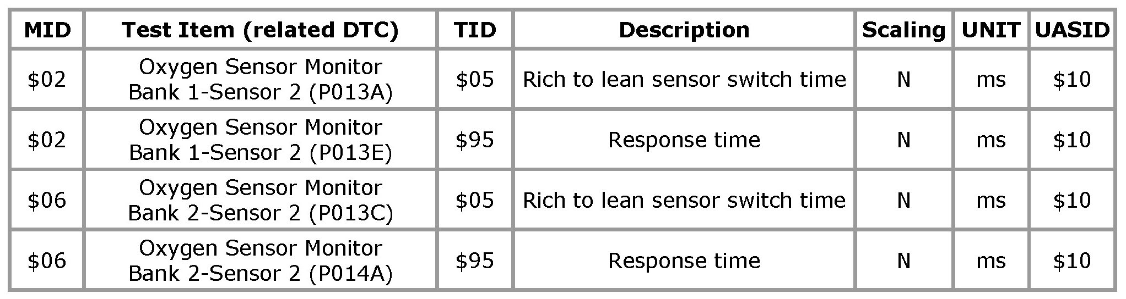Click the Description column header
The width and height of the screenshot is (1126, 299).
(x=684, y=30)
